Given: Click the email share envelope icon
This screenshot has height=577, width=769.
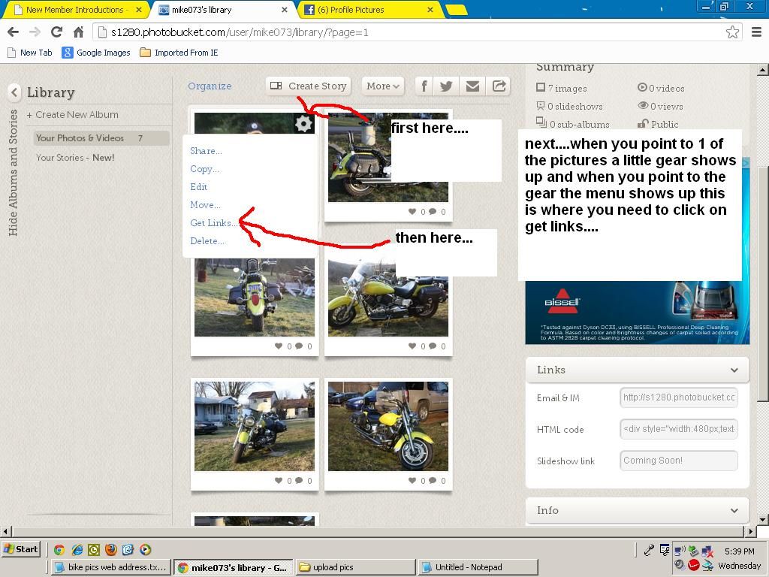Looking at the screenshot, I should click(x=472, y=86).
